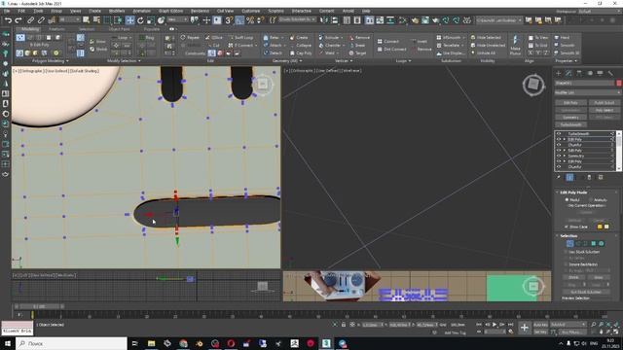
Task: Open the Utilities wrench tab
Action: pos(610,74)
